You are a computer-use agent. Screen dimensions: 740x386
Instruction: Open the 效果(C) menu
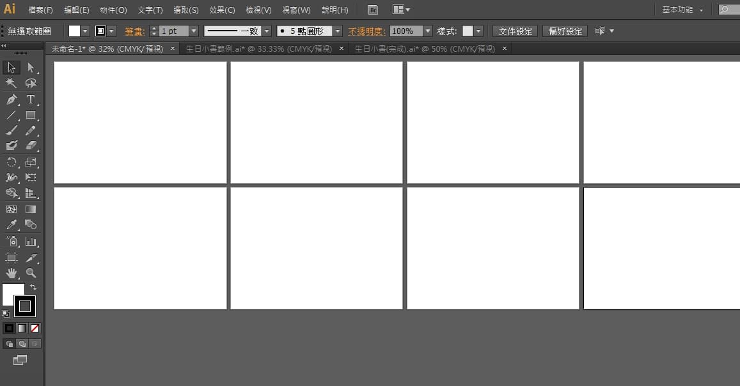222,10
